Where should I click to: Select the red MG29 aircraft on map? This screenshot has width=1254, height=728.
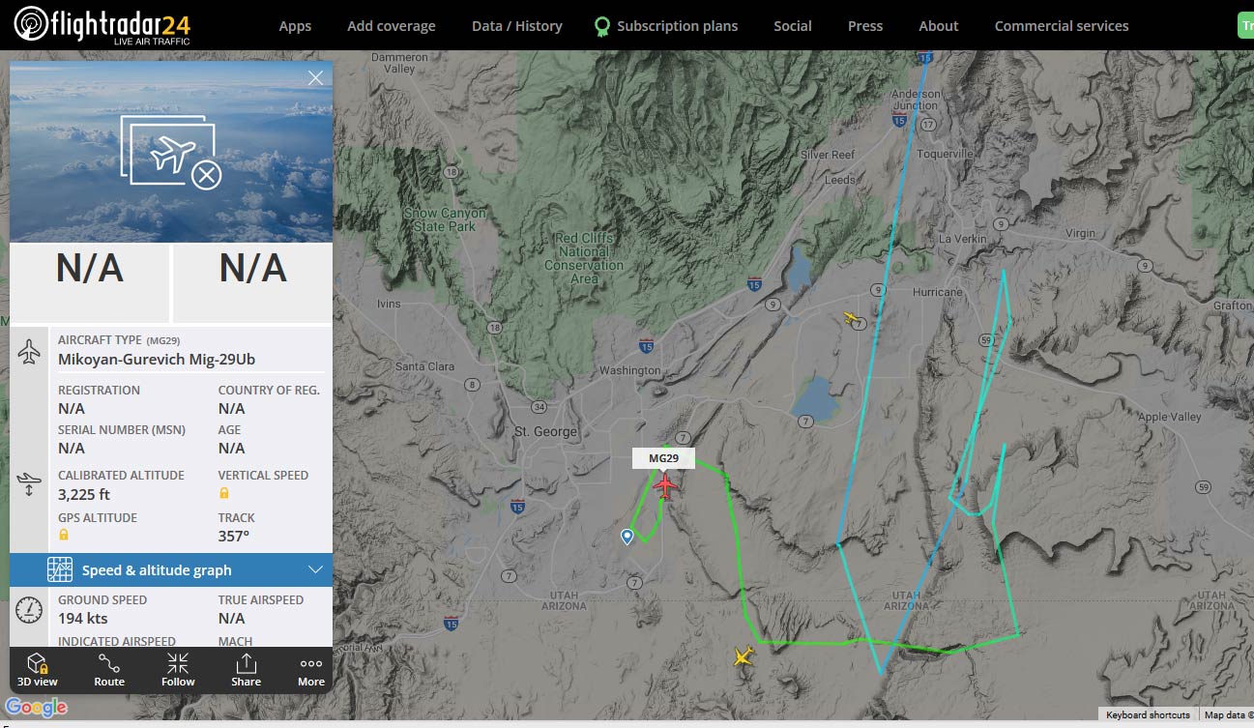pos(664,485)
